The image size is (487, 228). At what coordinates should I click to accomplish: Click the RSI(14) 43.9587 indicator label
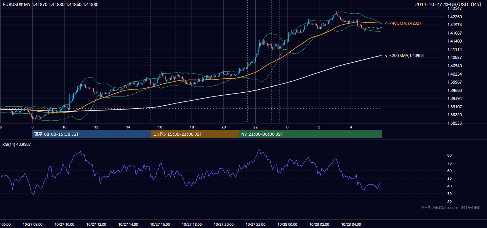point(17,144)
